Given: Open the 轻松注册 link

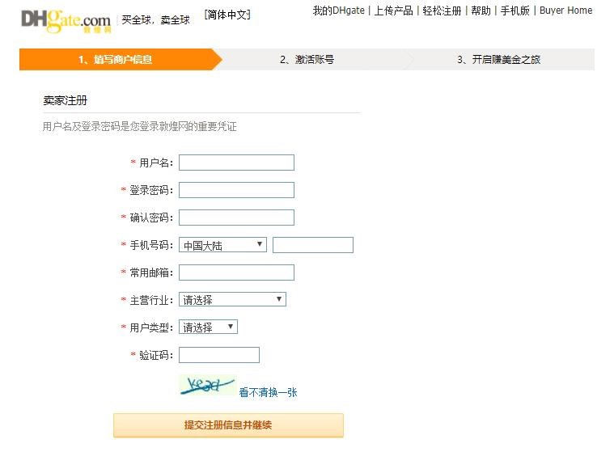Looking at the screenshot, I should [x=442, y=11].
